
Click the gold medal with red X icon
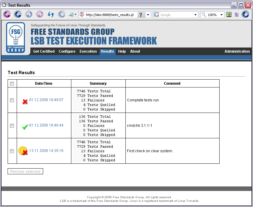tap(23, 151)
